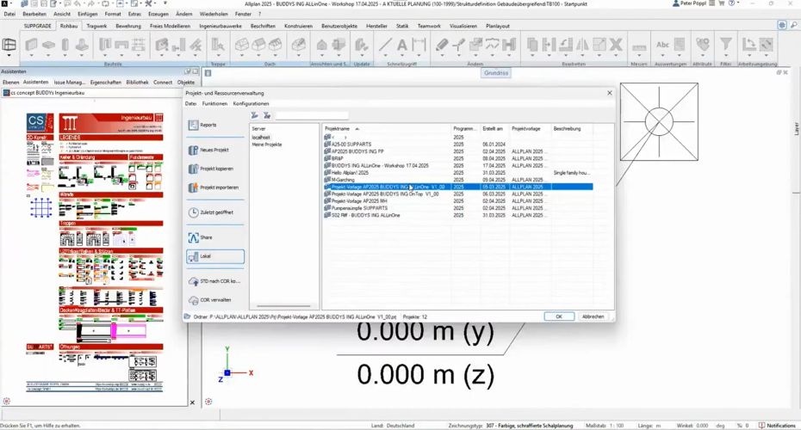The image size is (801, 430).
Task: Open COR verwalten cloud option
Action: 193,300
